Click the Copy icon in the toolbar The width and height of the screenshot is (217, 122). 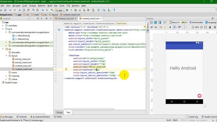24,10
